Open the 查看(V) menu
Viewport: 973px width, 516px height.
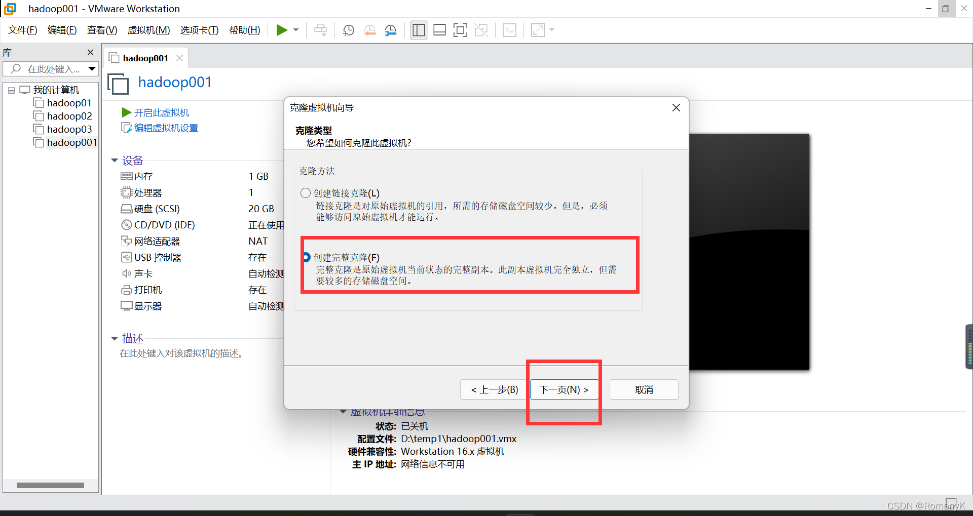click(x=102, y=30)
